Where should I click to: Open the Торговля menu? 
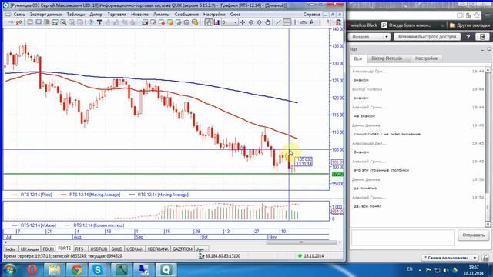click(116, 15)
